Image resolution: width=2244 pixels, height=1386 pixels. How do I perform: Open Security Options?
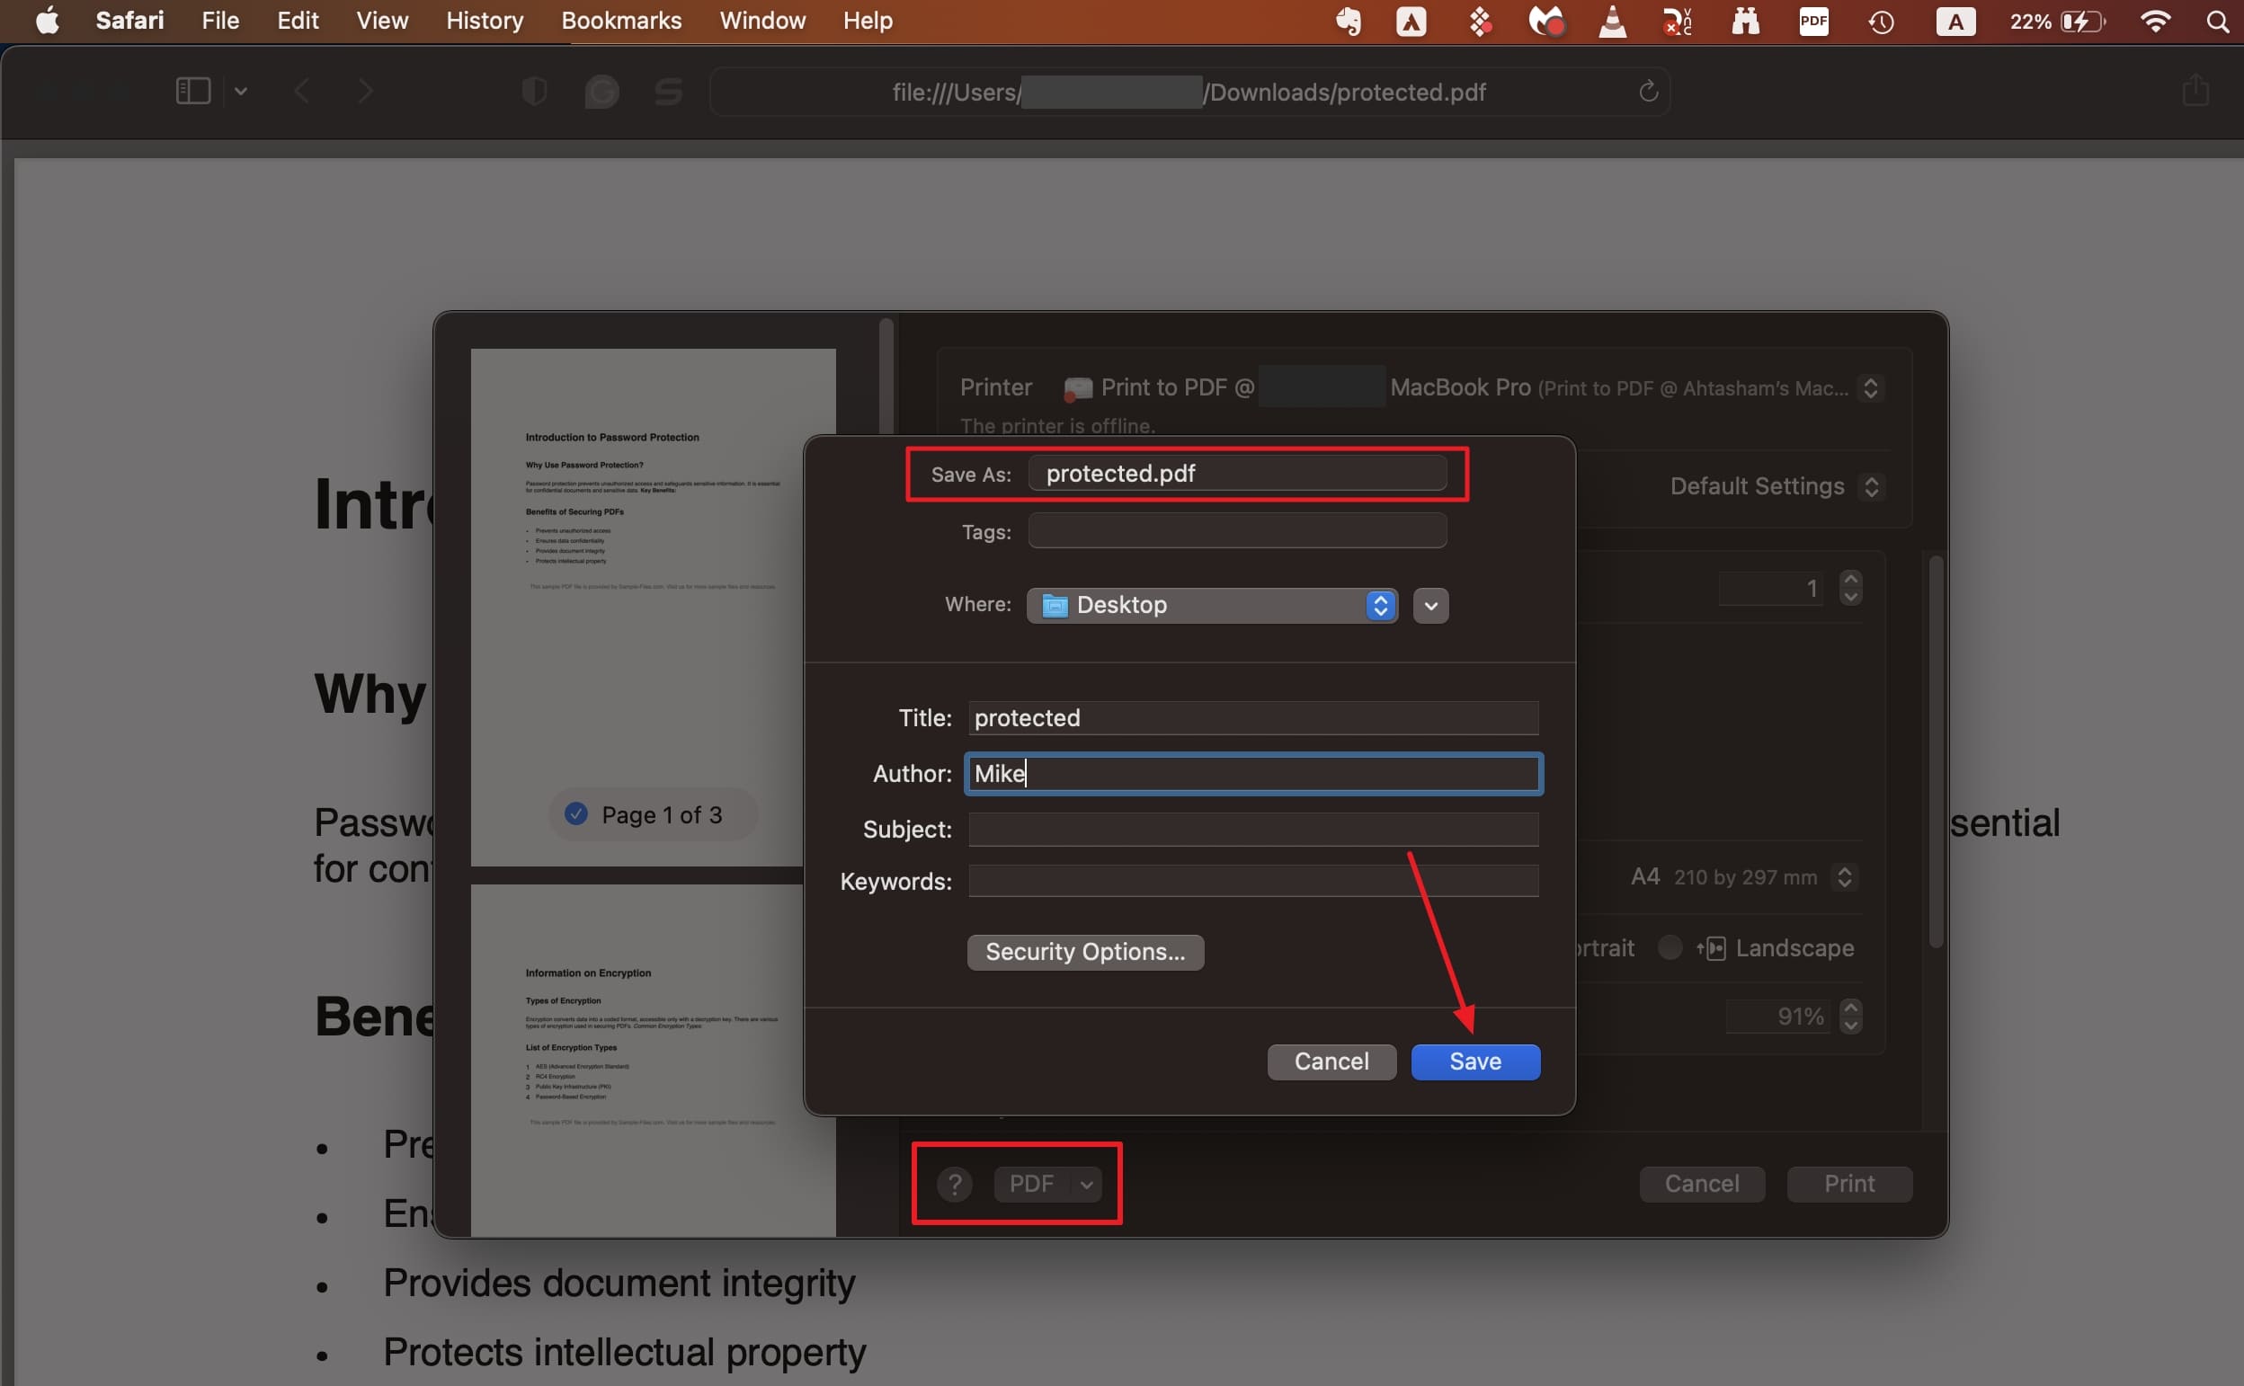(x=1085, y=952)
